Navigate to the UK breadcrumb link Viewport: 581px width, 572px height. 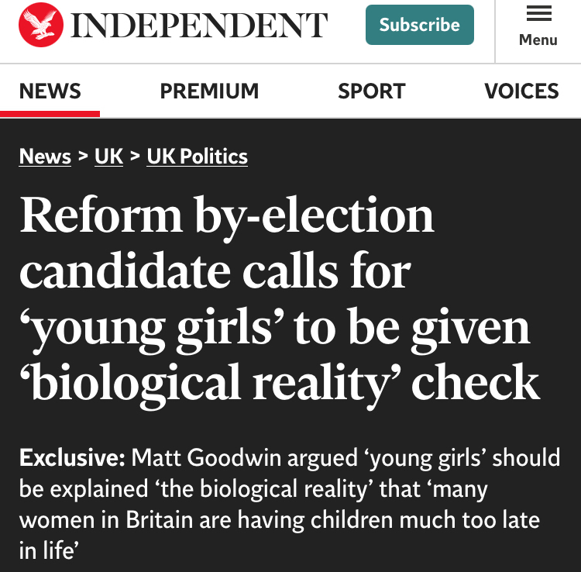tap(109, 157)
